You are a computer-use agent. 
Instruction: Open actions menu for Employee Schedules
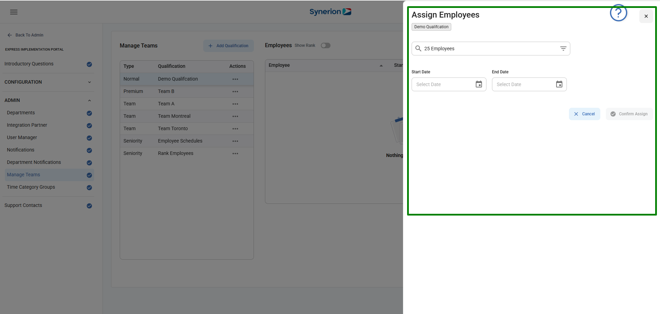tap(235, 141)
